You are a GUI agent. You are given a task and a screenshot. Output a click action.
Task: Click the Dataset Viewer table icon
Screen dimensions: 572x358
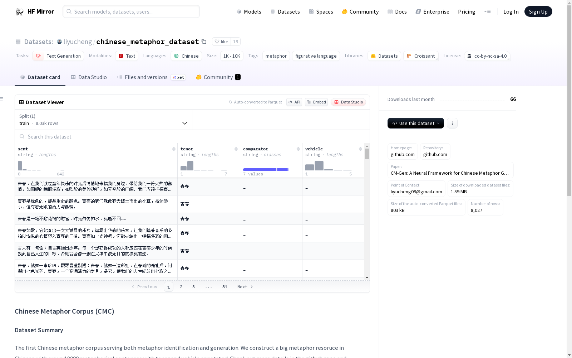21,102
